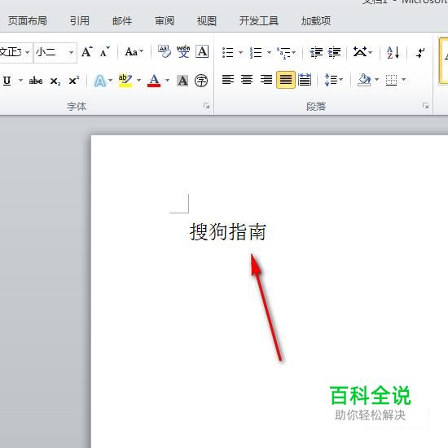Open the 视图 tab
Viewport: 448px width, 448px height.
point(207,20)
